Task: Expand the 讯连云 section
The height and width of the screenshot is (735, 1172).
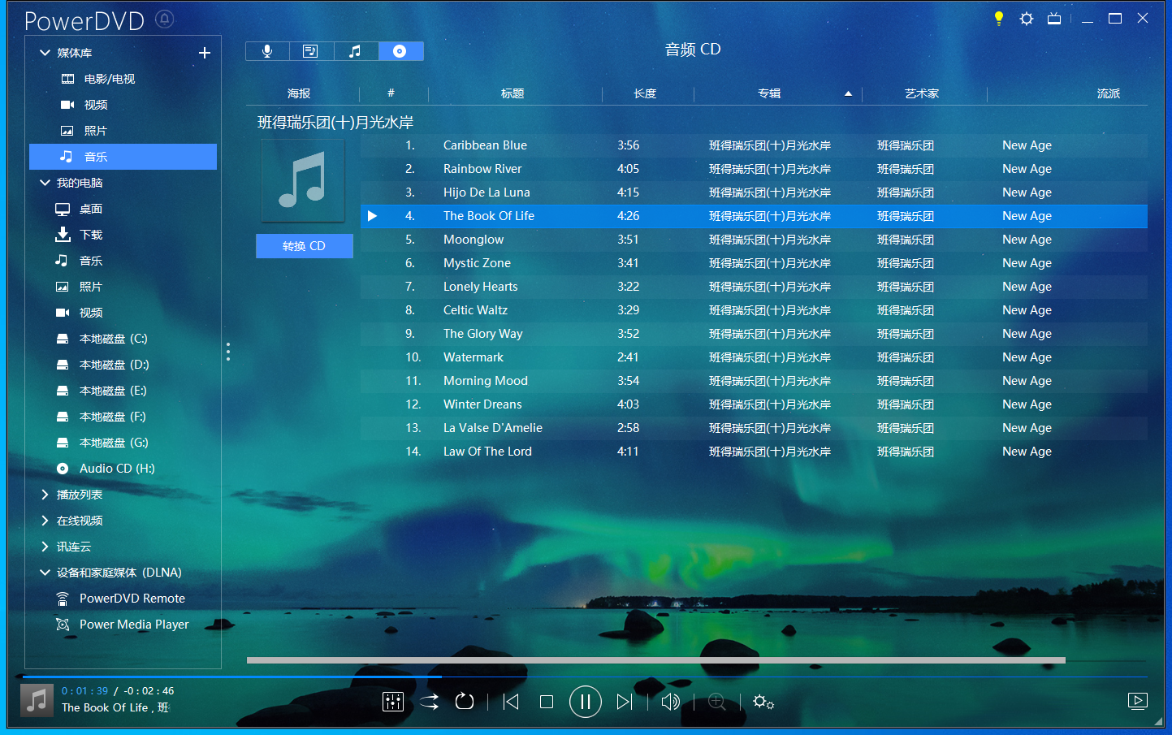Action: tap(45, 547)
